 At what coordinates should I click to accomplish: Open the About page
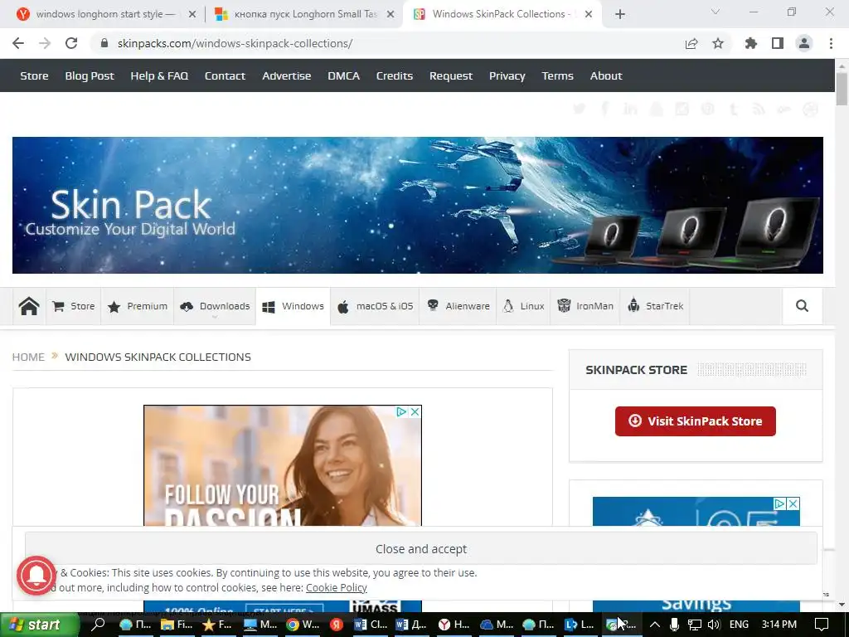tap(606, 75)
